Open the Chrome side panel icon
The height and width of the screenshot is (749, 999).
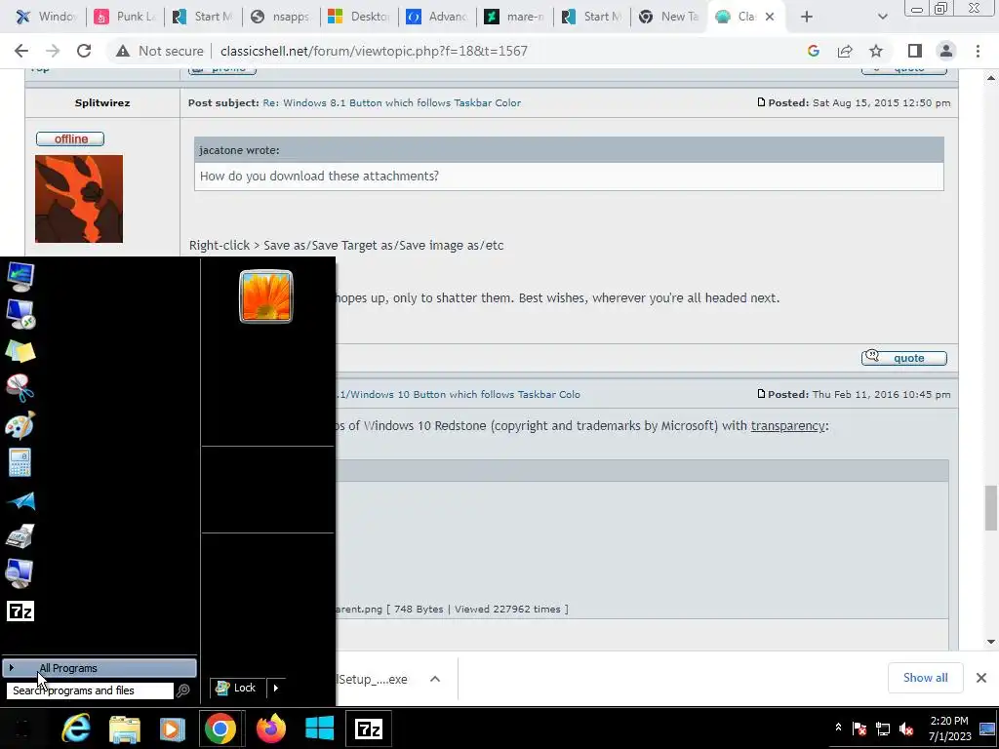tap(915, 51)
